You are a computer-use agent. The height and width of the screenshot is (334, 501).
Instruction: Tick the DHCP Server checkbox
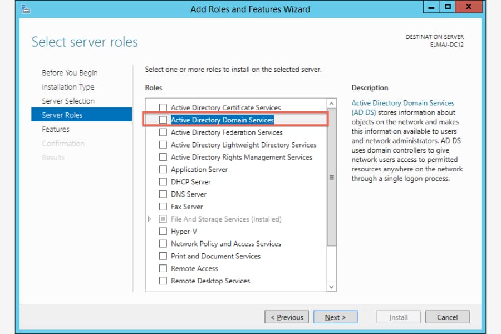pyautogui.click(x=163, y=181)
